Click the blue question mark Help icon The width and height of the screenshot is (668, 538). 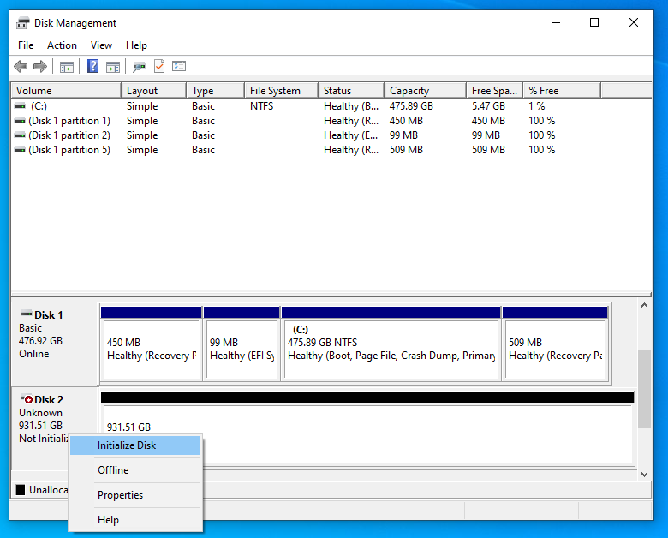(x=92, y=66)
